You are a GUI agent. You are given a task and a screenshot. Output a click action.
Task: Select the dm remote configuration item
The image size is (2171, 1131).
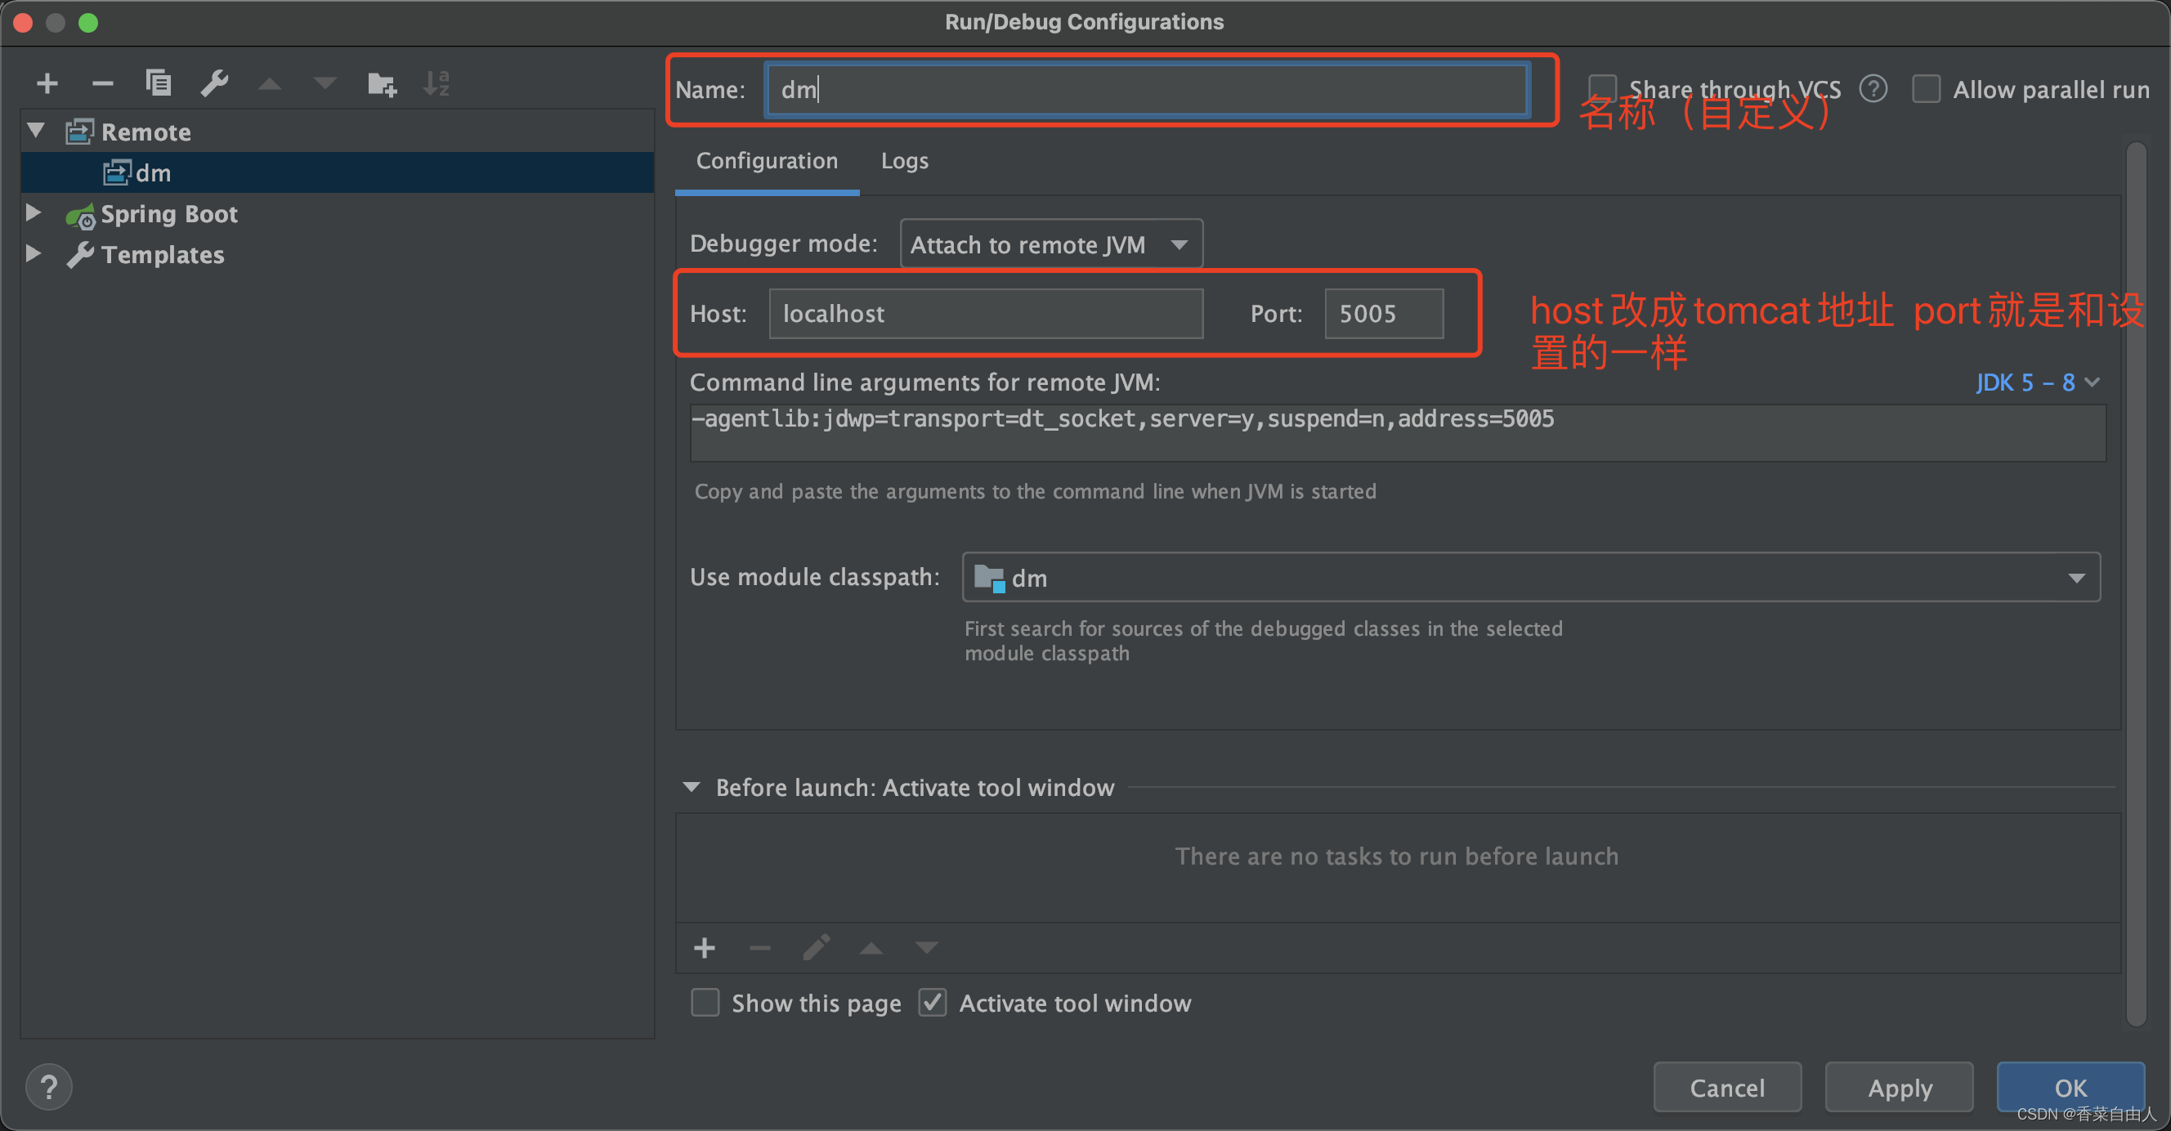[x=154, y=172]
